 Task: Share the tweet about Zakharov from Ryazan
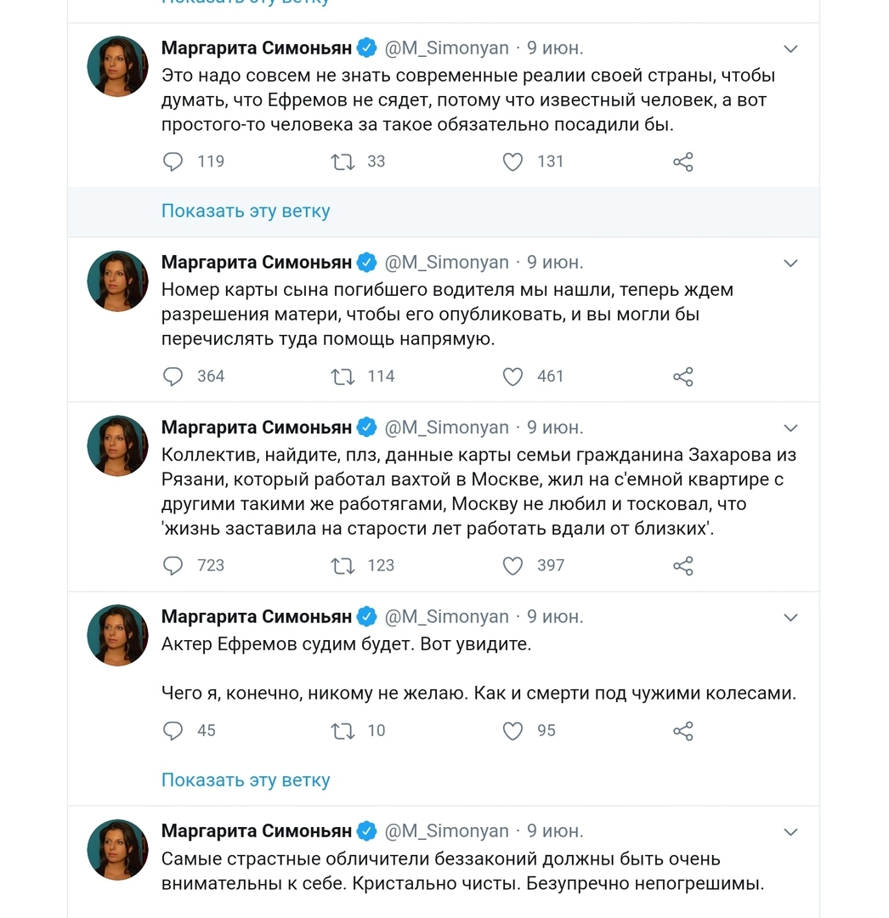[x=683, y=566]
